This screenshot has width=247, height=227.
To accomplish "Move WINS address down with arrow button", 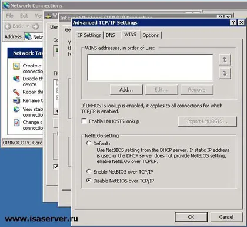I will (225, 73).
